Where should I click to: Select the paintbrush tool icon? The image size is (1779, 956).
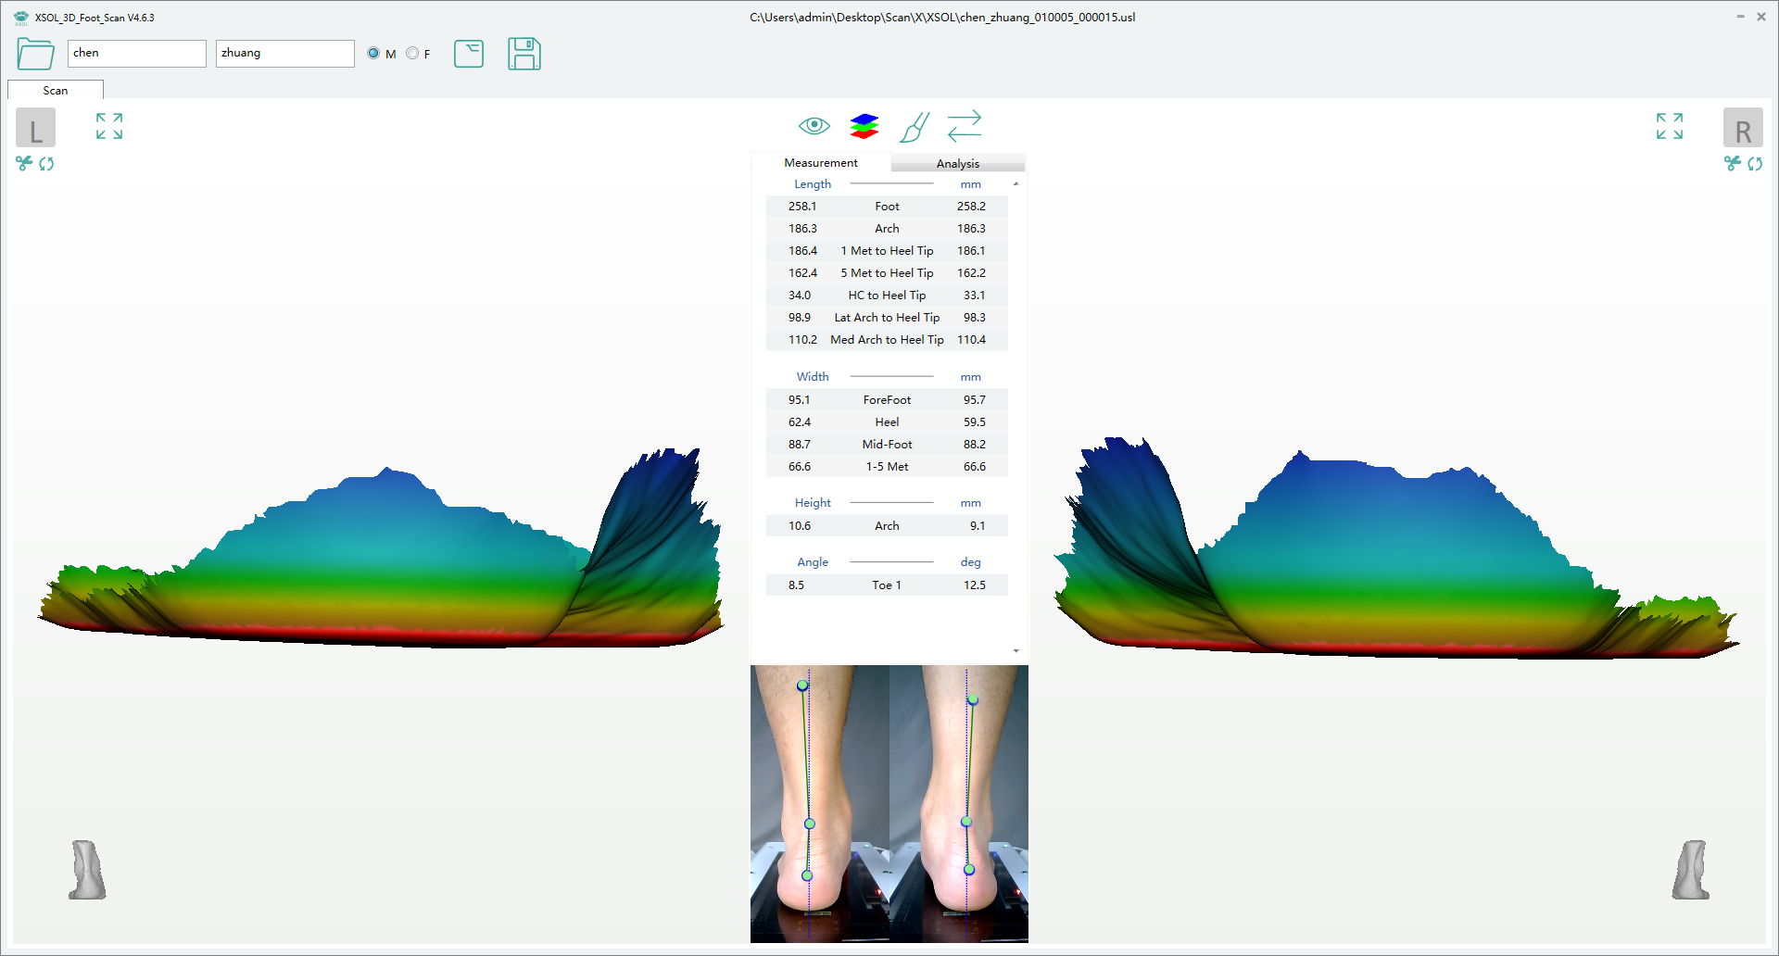tap(915, 127)
